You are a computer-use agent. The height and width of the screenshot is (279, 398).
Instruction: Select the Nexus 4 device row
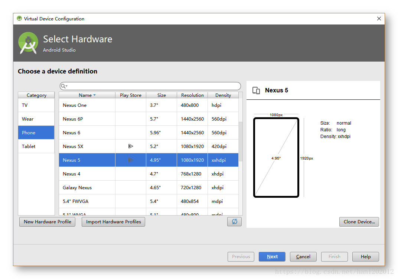point(149,174)
